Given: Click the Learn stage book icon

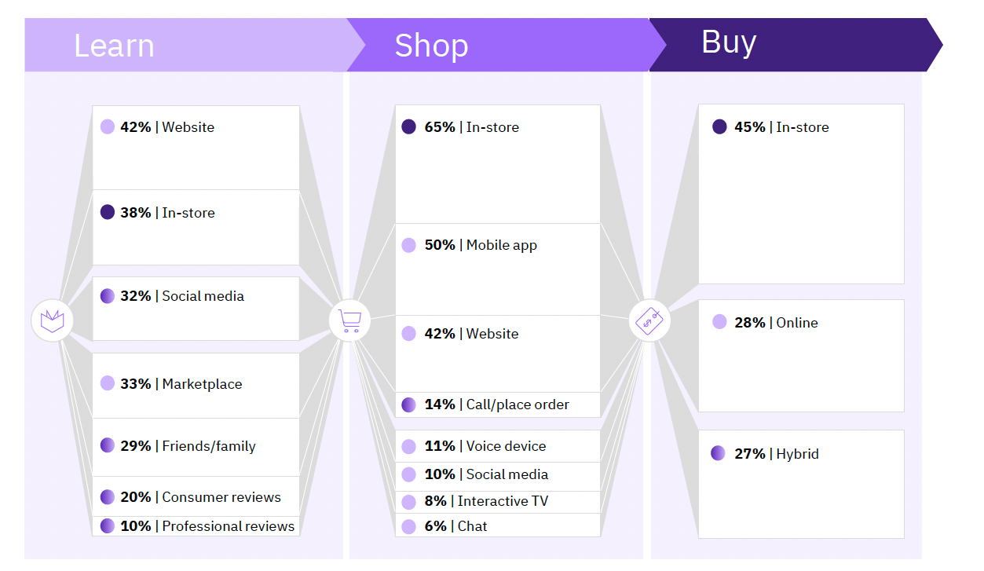Looking at the screenshot, I should tap(52, 320).
